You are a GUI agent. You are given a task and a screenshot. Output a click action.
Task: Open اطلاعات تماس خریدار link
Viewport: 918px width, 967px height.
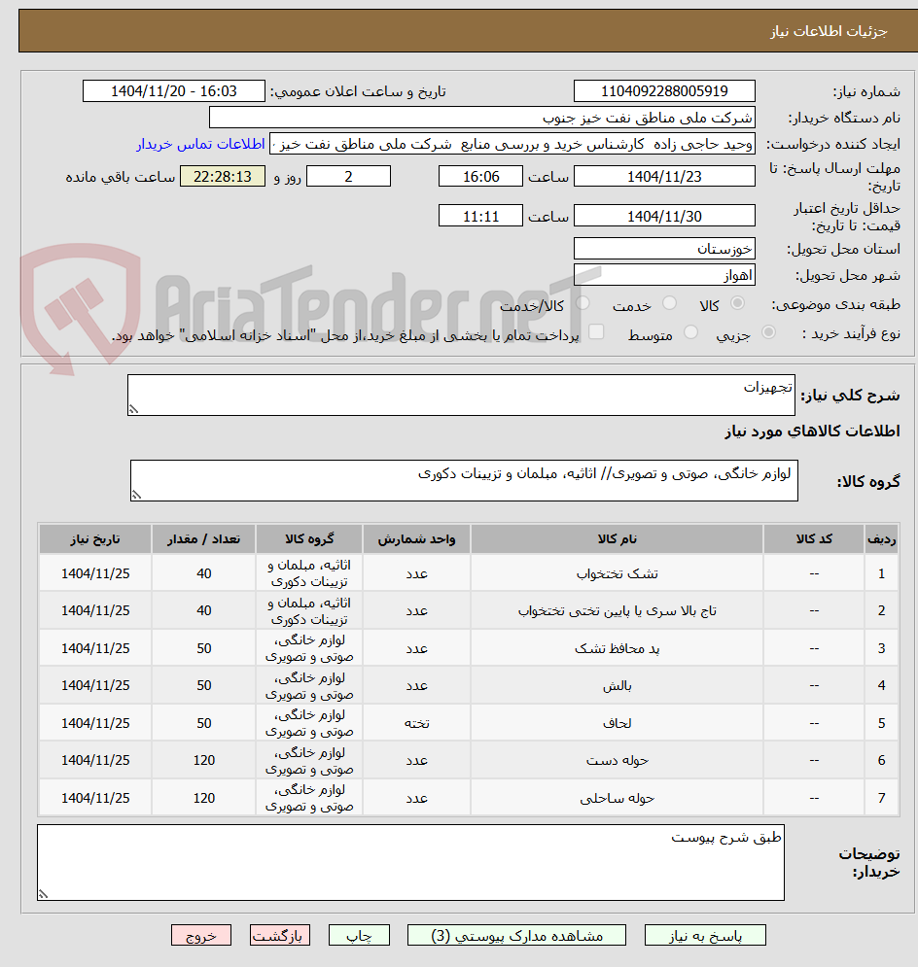[200, 144]
